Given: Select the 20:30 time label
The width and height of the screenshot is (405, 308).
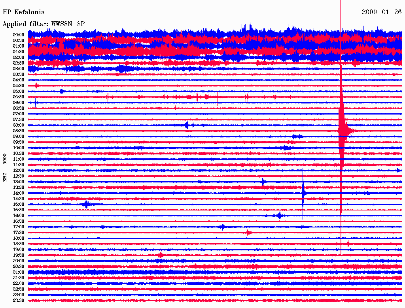Looking at the screenshot, I should 19,267.
